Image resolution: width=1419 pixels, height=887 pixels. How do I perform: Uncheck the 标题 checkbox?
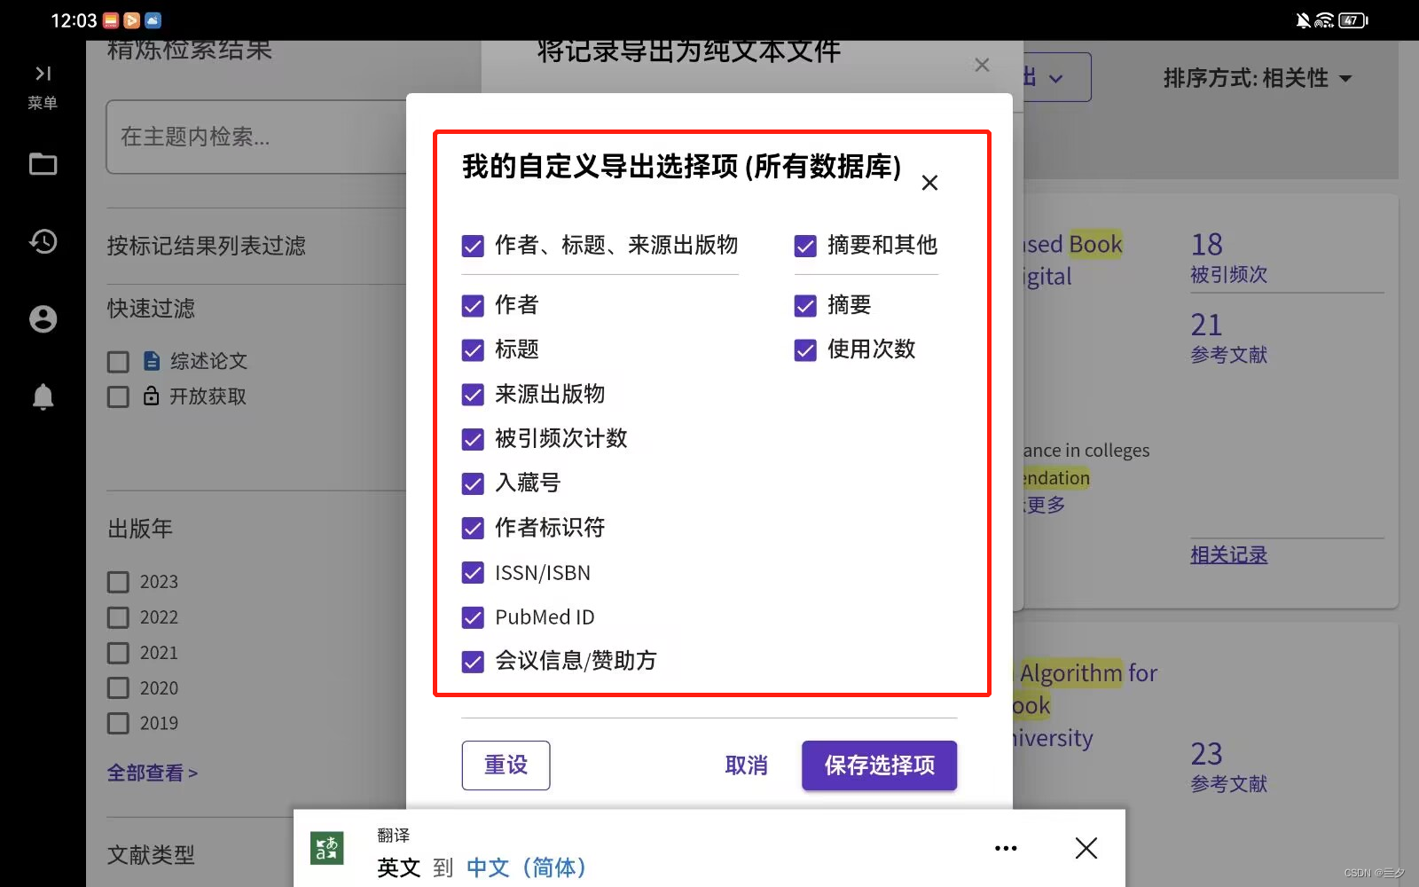pos(473,350)
